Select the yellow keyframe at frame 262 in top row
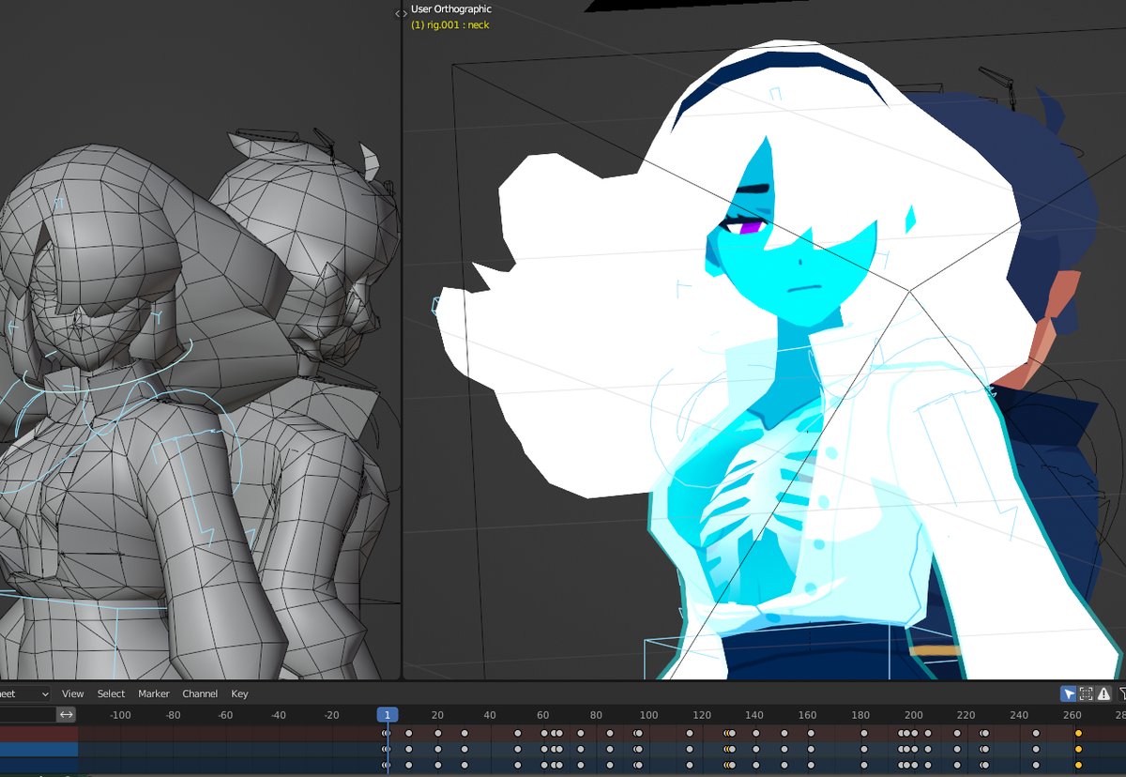Image resolution: width=1126 pixels, height=777 pixels. 1078,733
